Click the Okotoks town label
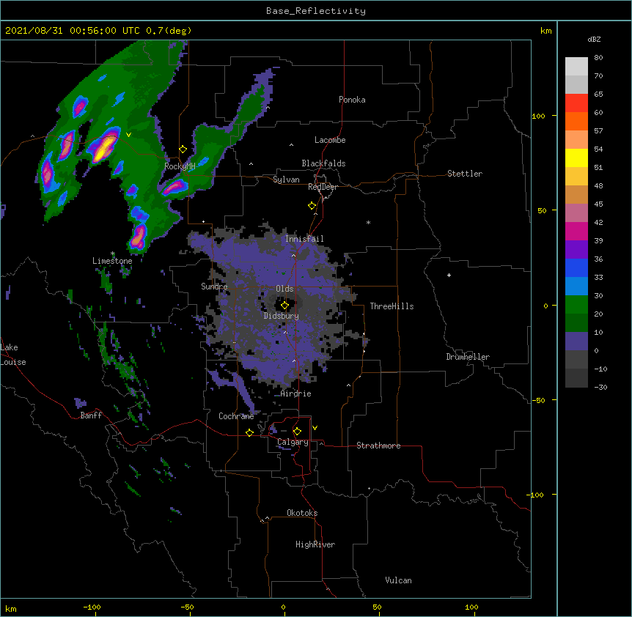The width and height of the screenshot is (632, 617). pos(302,513)
